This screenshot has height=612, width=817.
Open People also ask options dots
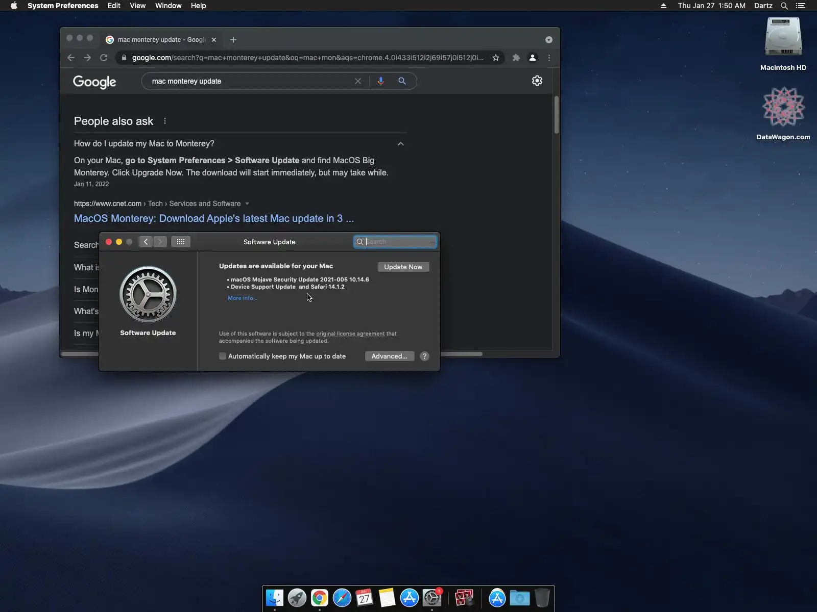[164, 121]
